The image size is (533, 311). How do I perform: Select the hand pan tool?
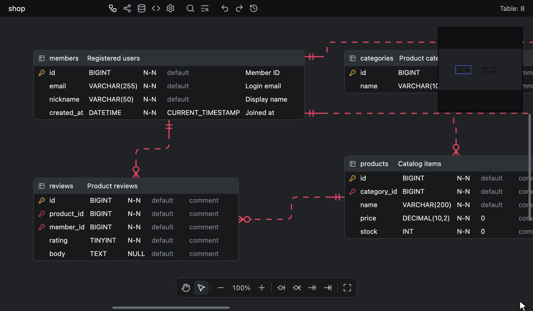(186, 288)
